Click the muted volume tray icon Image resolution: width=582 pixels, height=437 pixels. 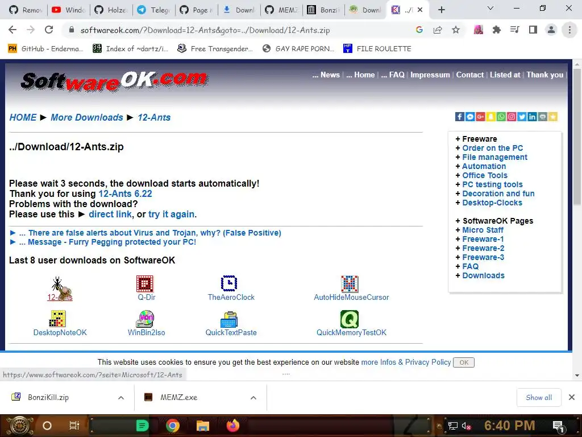coord(466,426)
